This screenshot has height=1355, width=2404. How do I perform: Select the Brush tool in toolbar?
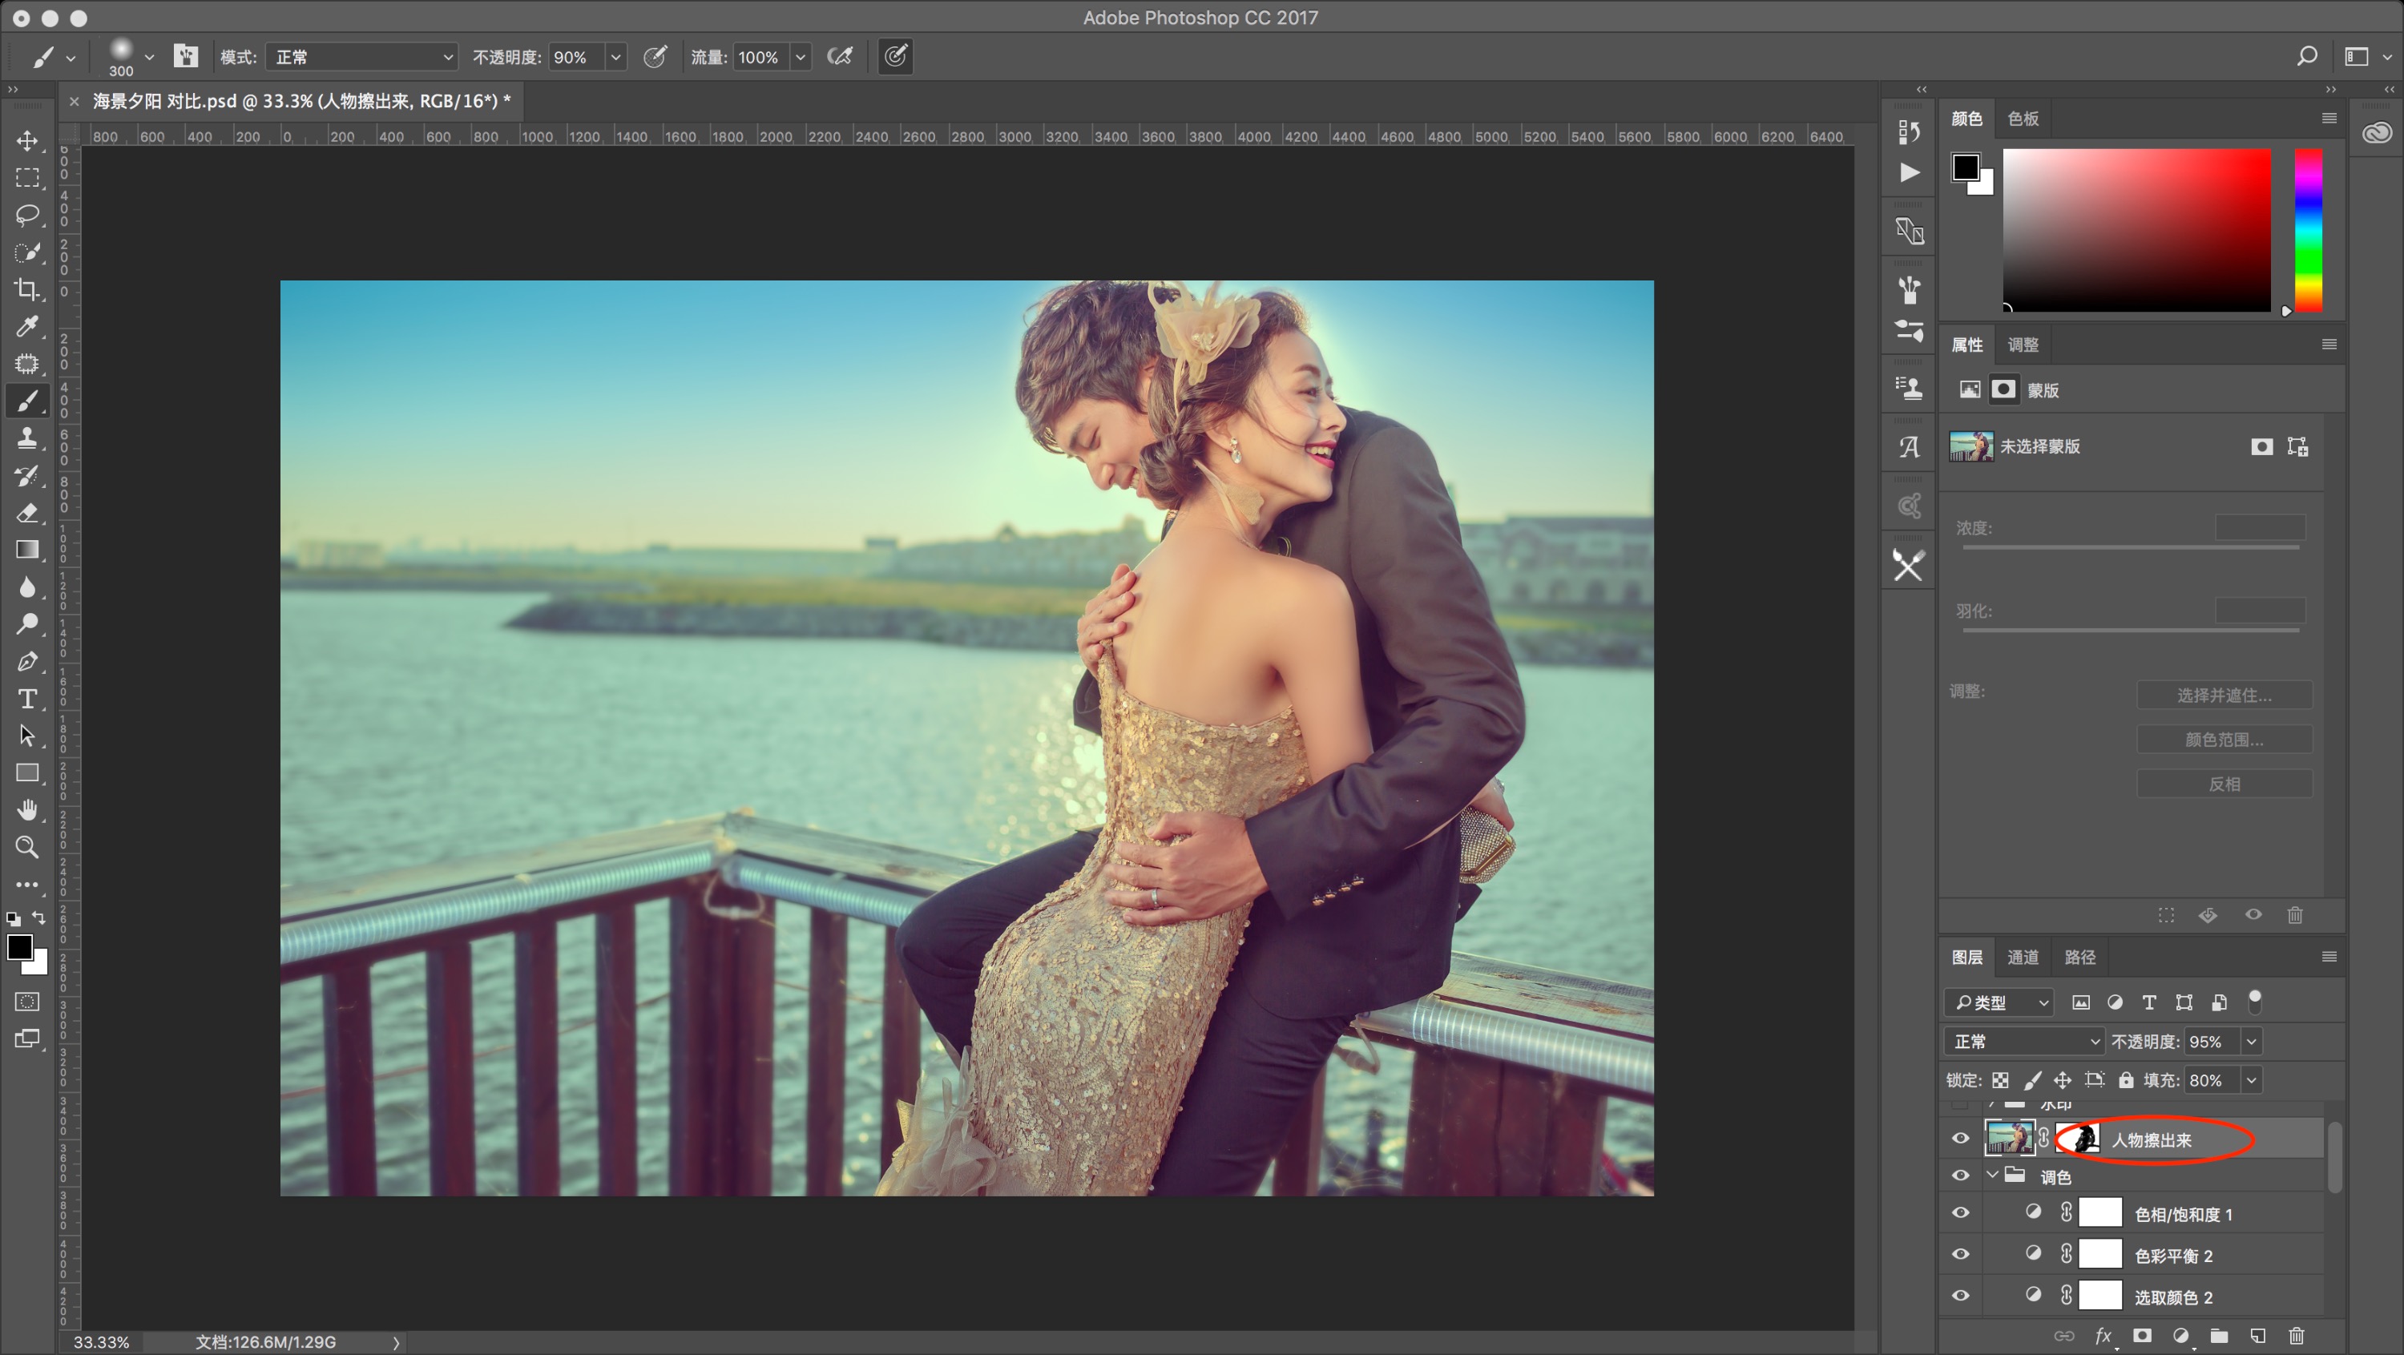[27, 401]
